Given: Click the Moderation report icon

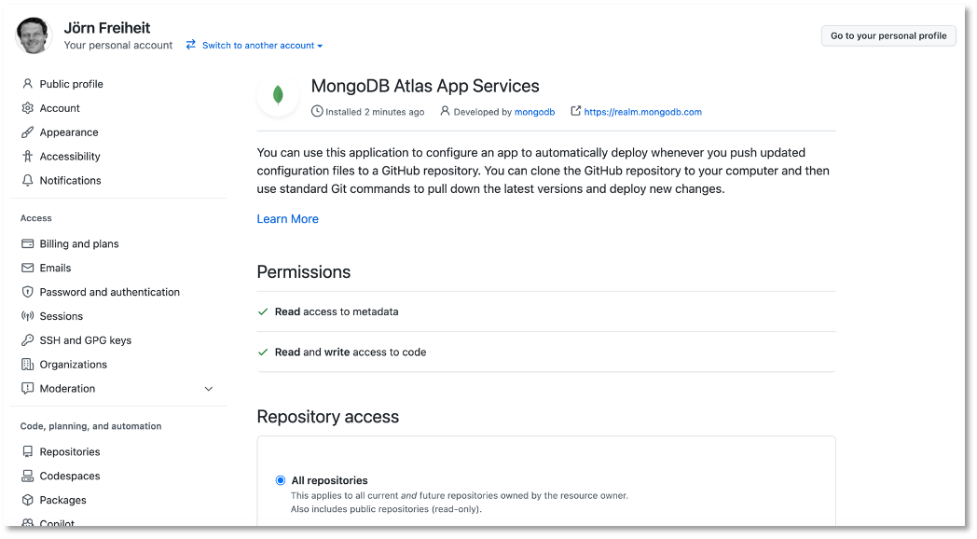Looking at the screenshot, I should [x=27, y=388].
